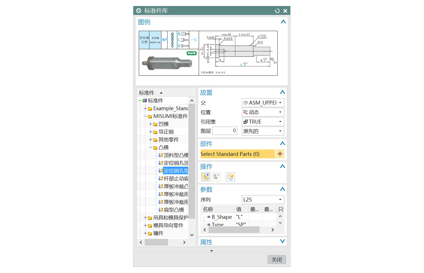Image resolution: width=424 pixels, height=273 pixels.
Task: Open the dialog settings gear icon
Action: 139,11
